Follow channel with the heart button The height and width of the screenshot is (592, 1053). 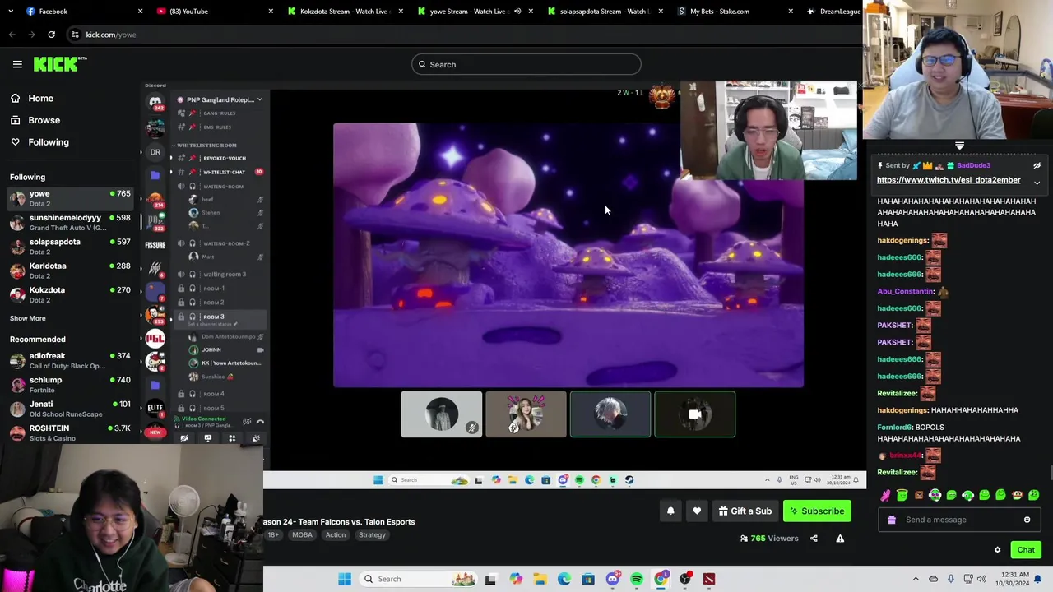coord(697,511)
